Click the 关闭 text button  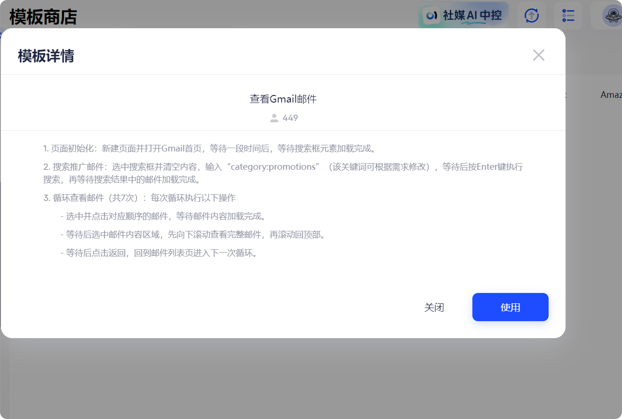pyautogui.click(x=434, y=307)
